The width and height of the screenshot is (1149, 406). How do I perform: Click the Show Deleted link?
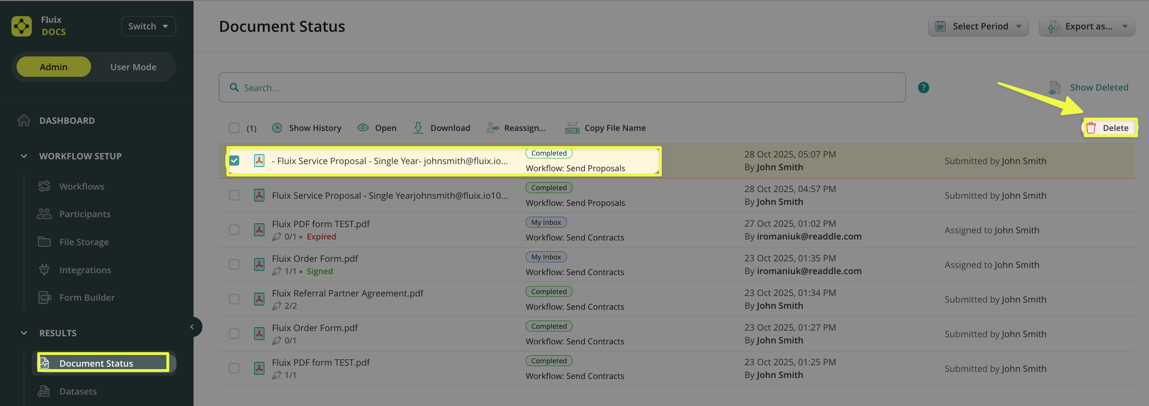(1099, 88)
